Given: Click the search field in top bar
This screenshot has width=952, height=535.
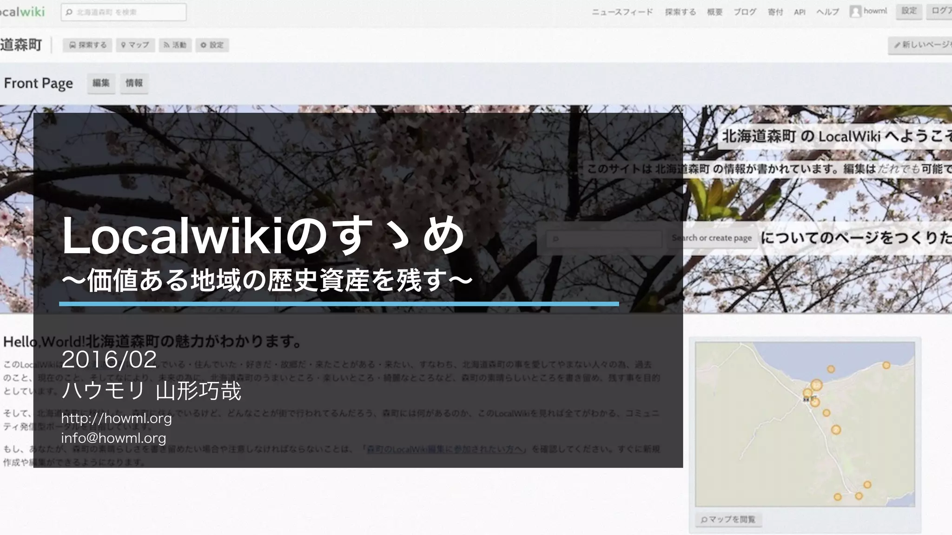Looking at the screenshot, I should coord(124,12).
